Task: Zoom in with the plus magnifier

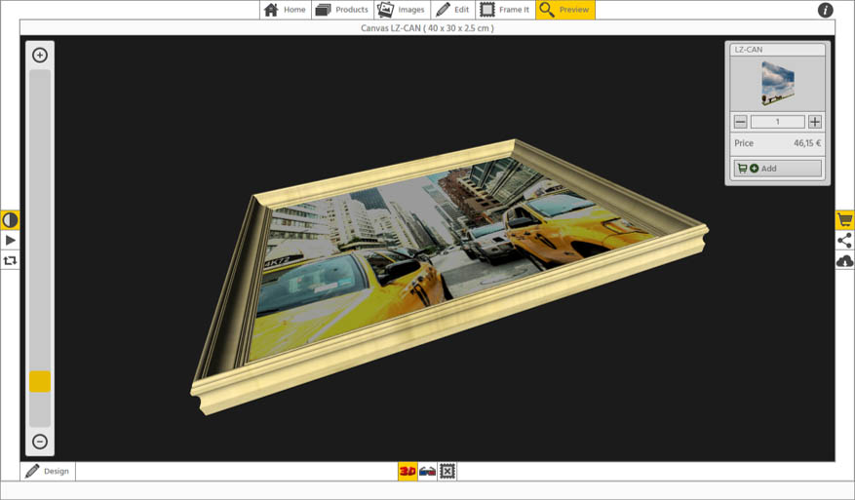Action: (x=40, y=55)
